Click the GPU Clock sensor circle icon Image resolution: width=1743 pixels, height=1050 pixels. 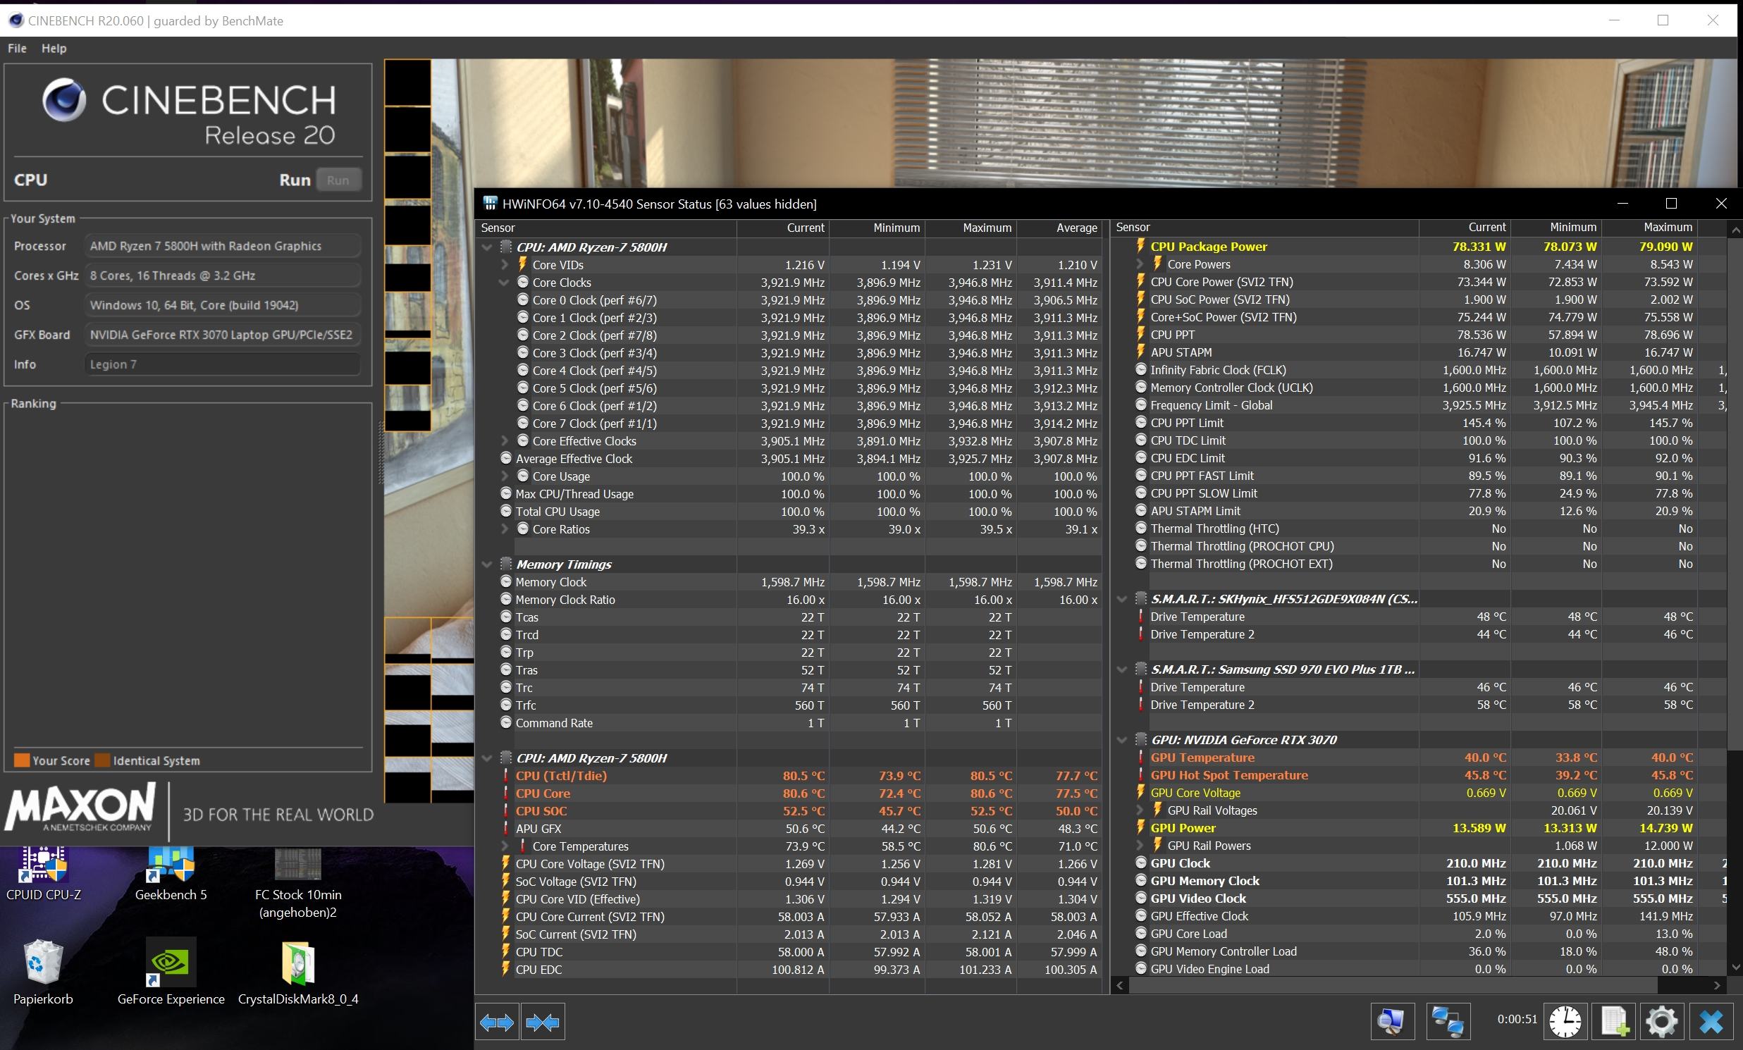(1140, 863)
